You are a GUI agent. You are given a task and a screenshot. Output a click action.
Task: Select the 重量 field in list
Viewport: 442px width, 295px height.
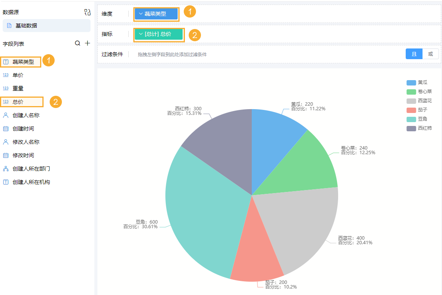tap(18, 89)
